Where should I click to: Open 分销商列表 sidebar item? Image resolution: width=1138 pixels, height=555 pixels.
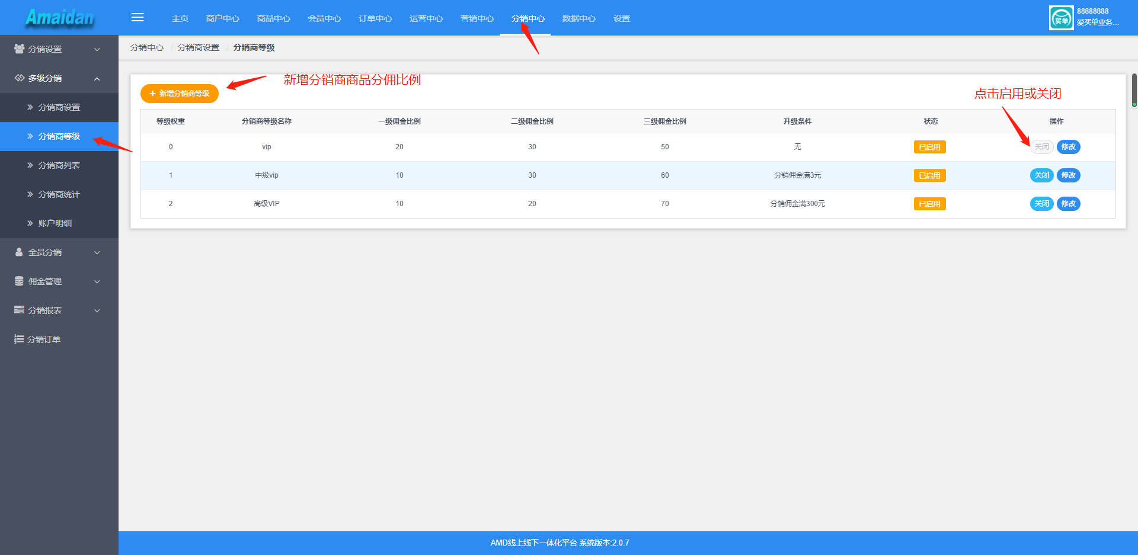(x=59, y=165)
